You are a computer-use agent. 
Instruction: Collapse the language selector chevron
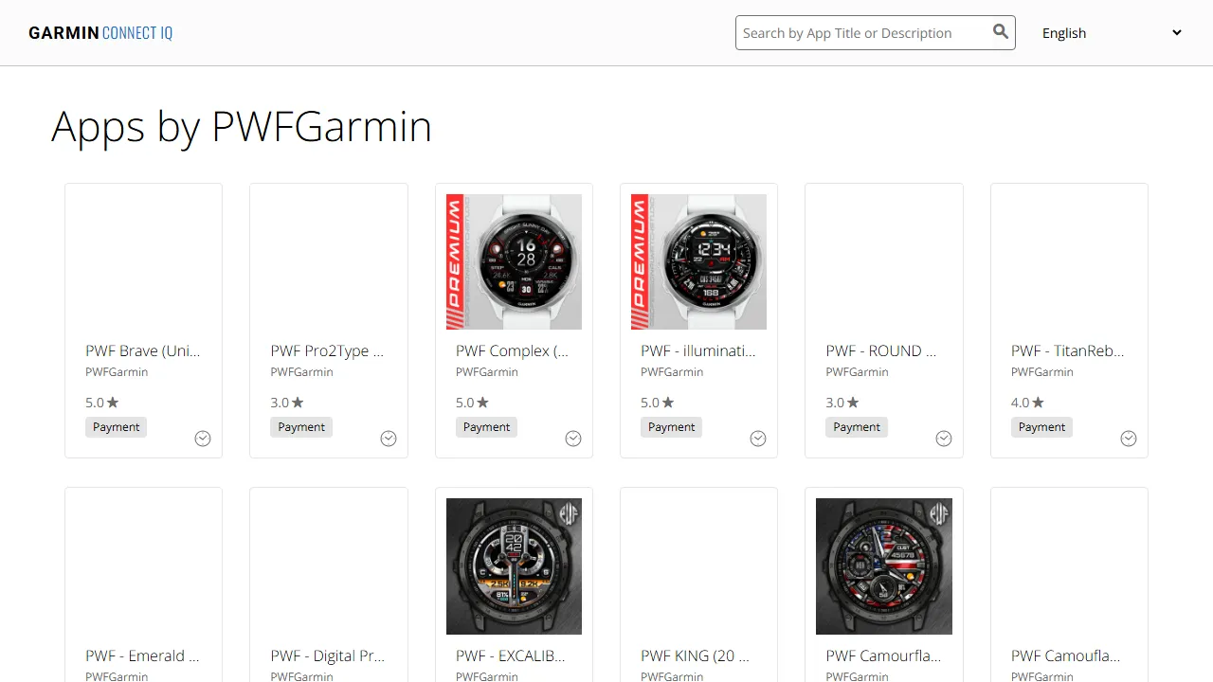1177,32
